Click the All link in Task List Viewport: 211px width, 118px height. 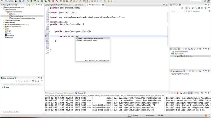(x=189, y=11)
